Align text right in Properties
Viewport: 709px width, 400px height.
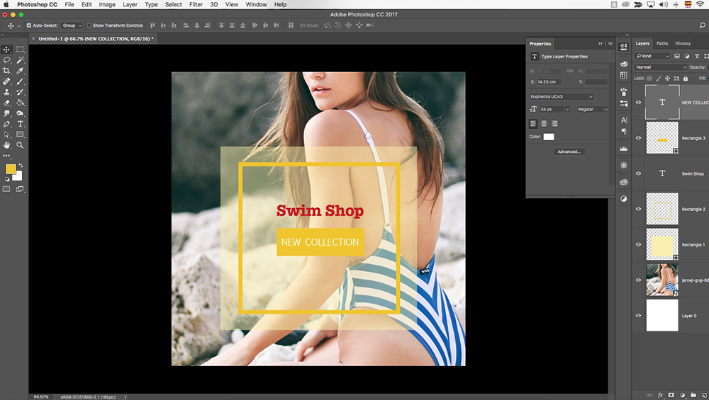coord(555,123)
